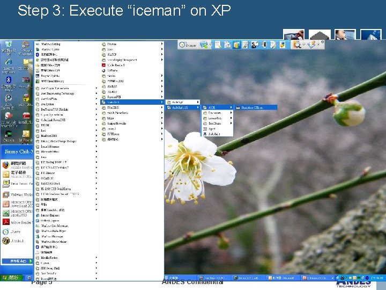The width and height of the screenshot is (386, 290).
Task: Open Skype folder in programs menu
Action: pyautogui.click(x=132, y=118)
